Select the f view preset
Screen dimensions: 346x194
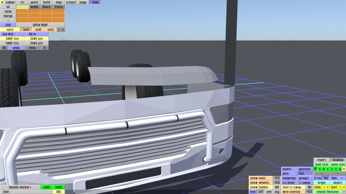coord(320,169)
